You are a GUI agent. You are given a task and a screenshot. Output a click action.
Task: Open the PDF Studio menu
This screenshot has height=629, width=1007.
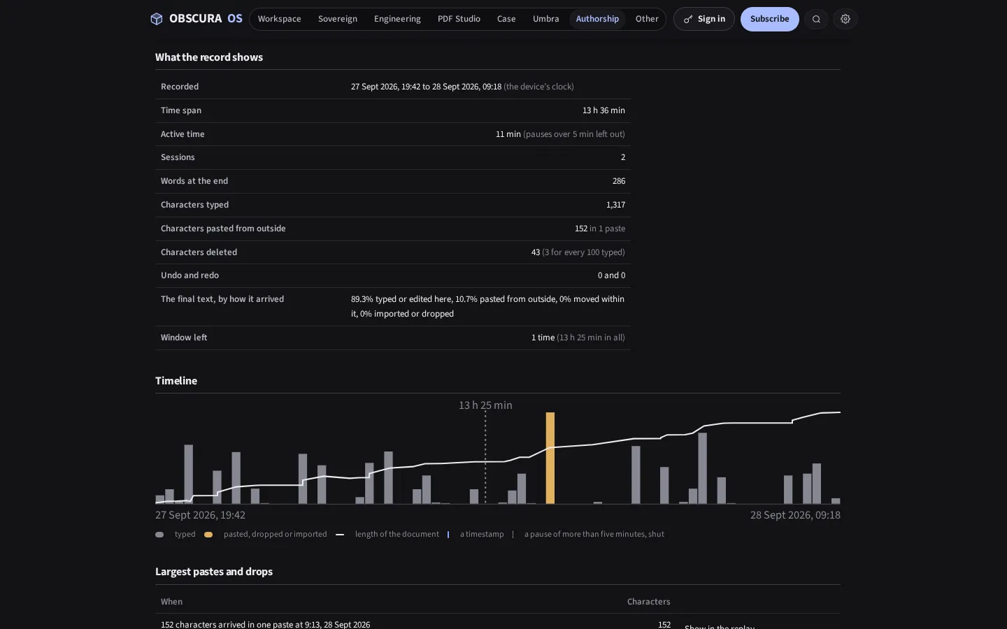pyautogui.click(x=459, y=19)
